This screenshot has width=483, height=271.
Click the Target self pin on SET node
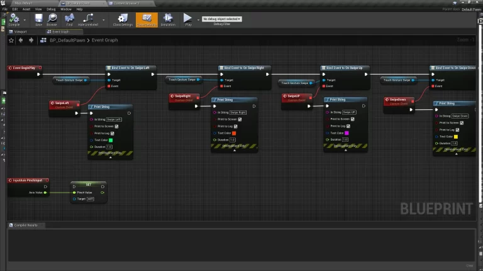[74, 199]
